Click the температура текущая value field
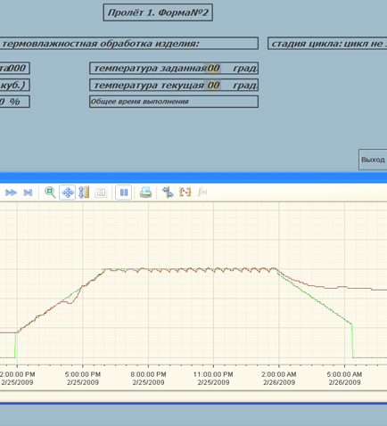Image resolution: width=387 pixels, height=426 pixels. coord(213,86)
